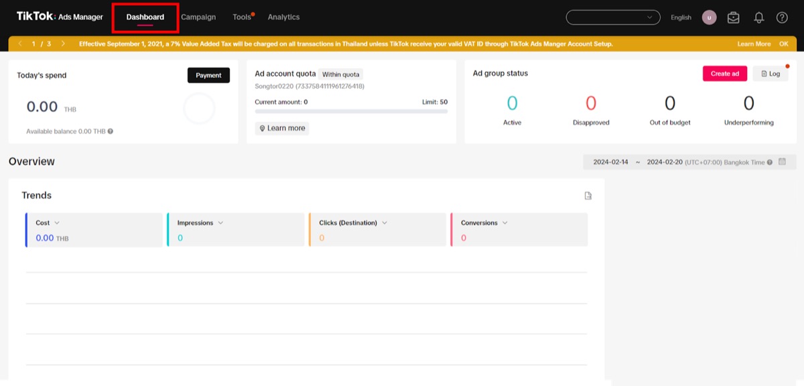The image size is (804, 386).
Task: Click the Out of budget count
Action: coord(670,103)
